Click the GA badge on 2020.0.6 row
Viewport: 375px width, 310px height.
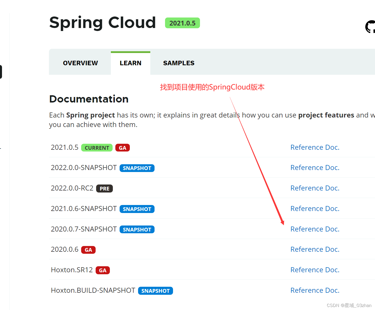88,250
